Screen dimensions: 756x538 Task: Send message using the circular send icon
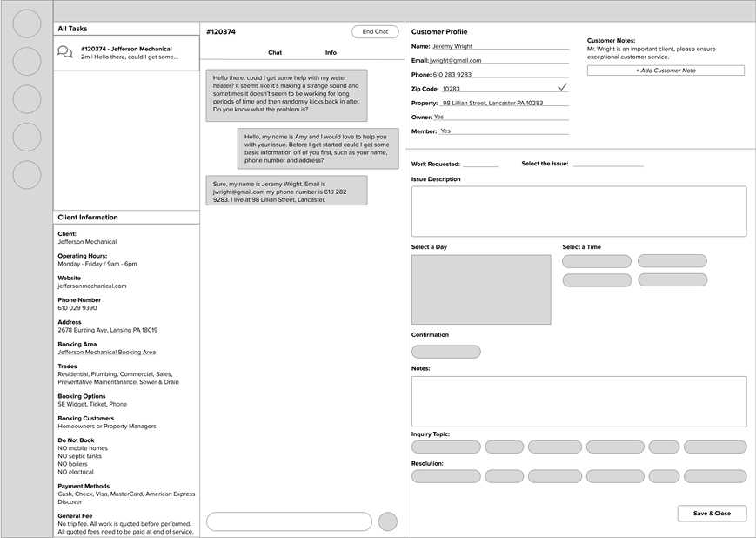pos(387,520)
